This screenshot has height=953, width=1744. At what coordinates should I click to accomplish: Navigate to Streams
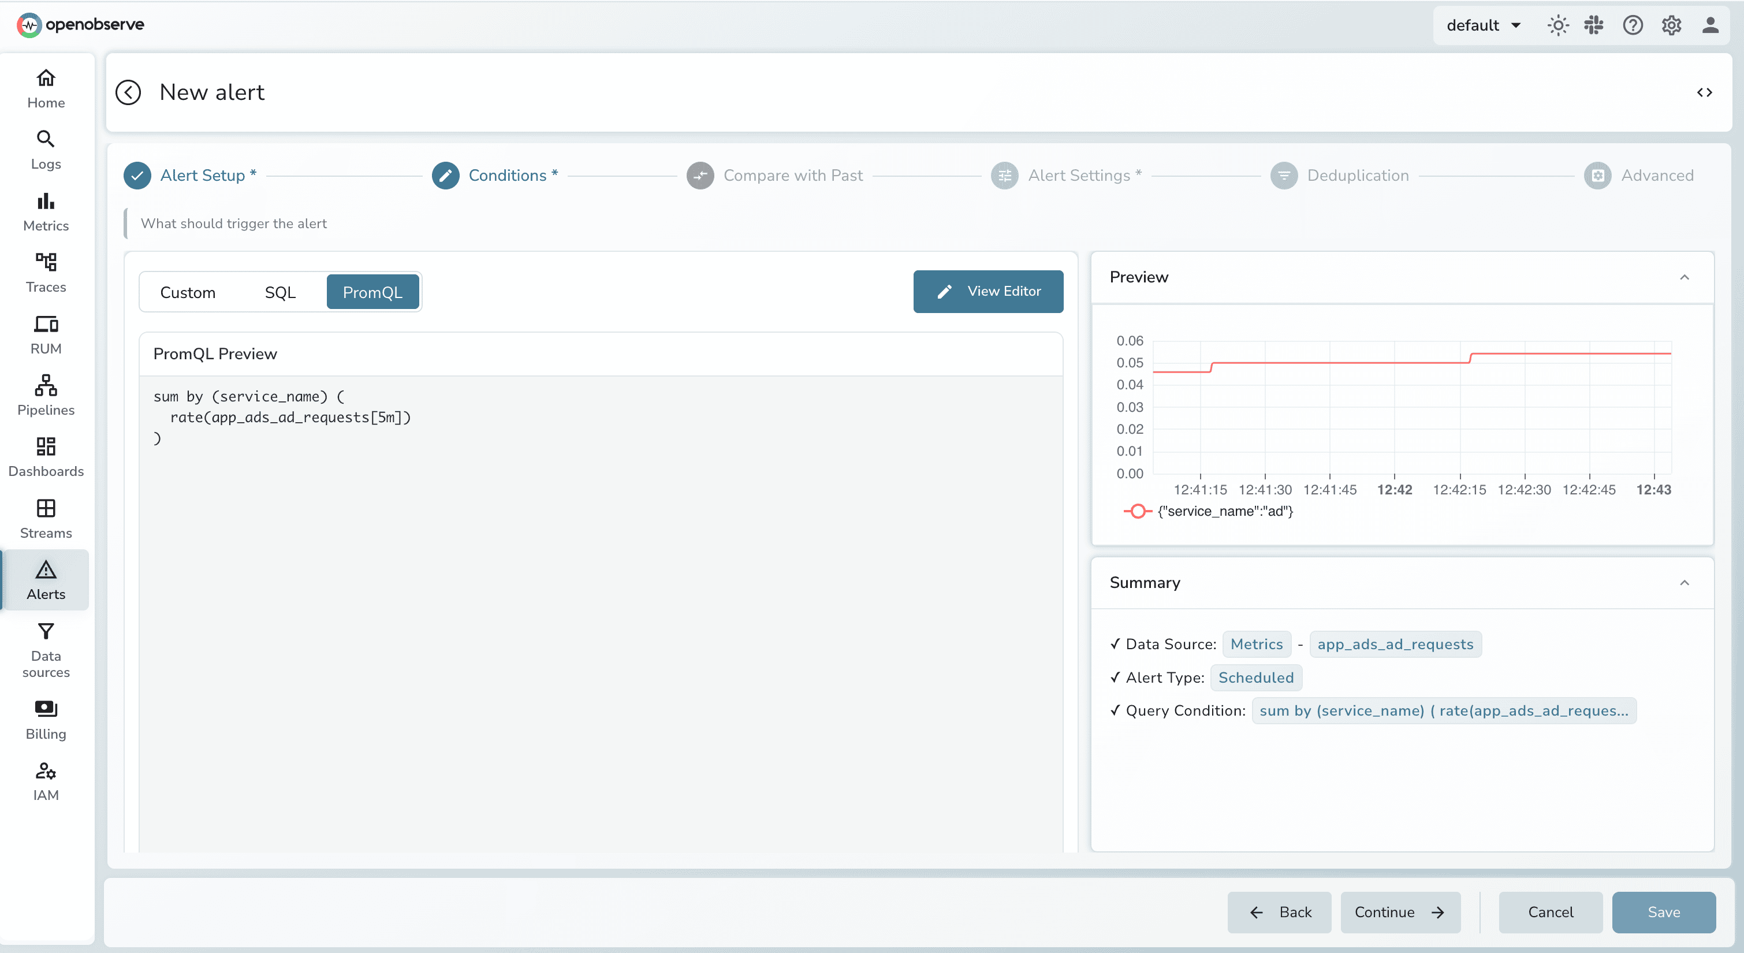(x=46, y=518)
